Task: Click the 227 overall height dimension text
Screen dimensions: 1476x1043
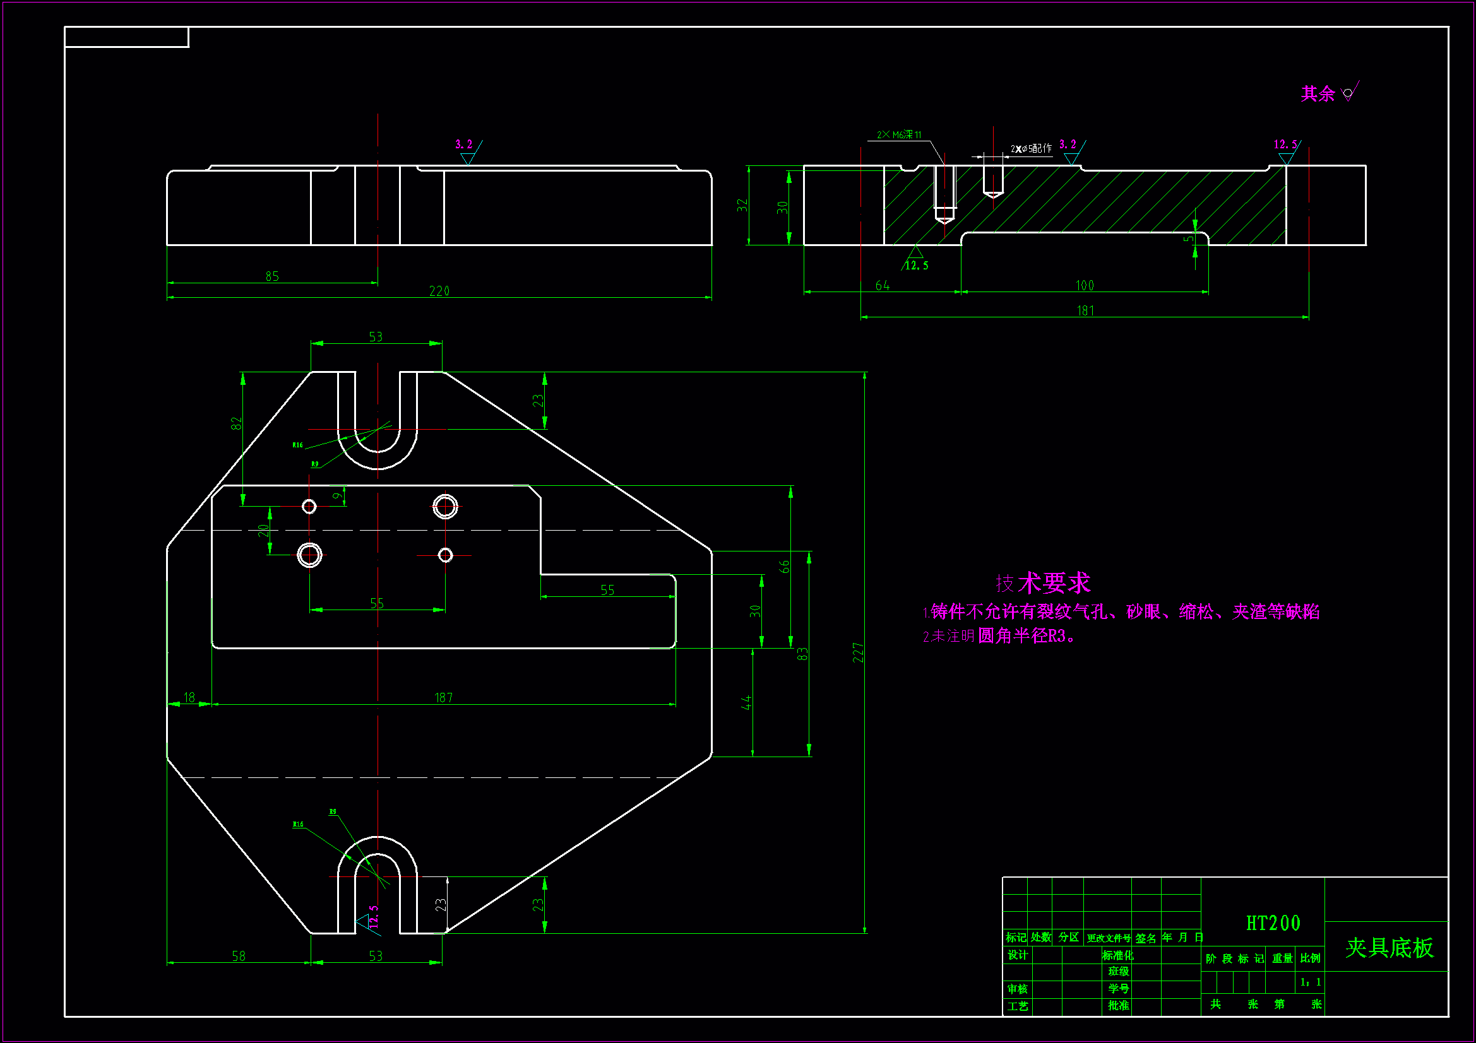Action: click(858, 652)
